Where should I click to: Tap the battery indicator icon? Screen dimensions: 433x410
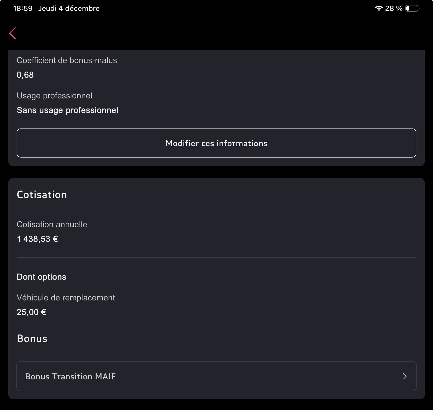412,9
